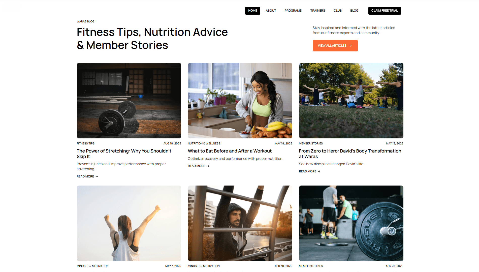
Task: Open the Home menu item
Action: coord(252,11)
